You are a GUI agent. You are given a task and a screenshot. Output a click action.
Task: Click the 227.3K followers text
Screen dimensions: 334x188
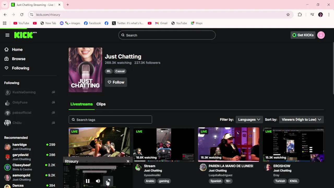[147, 63]
